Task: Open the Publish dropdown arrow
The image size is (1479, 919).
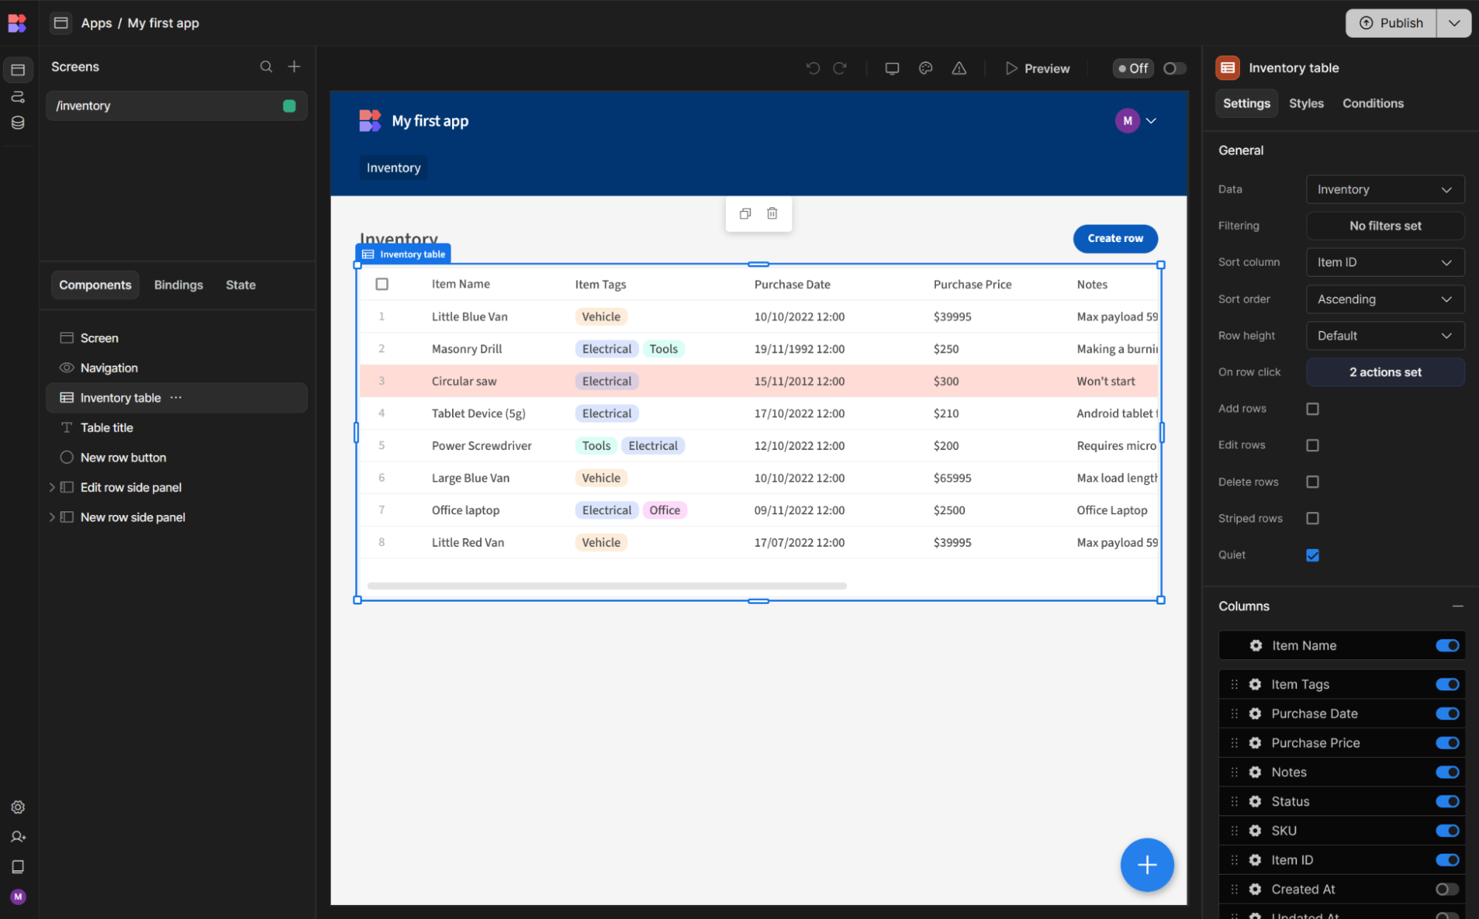Action: click(x=1454, y=23)
